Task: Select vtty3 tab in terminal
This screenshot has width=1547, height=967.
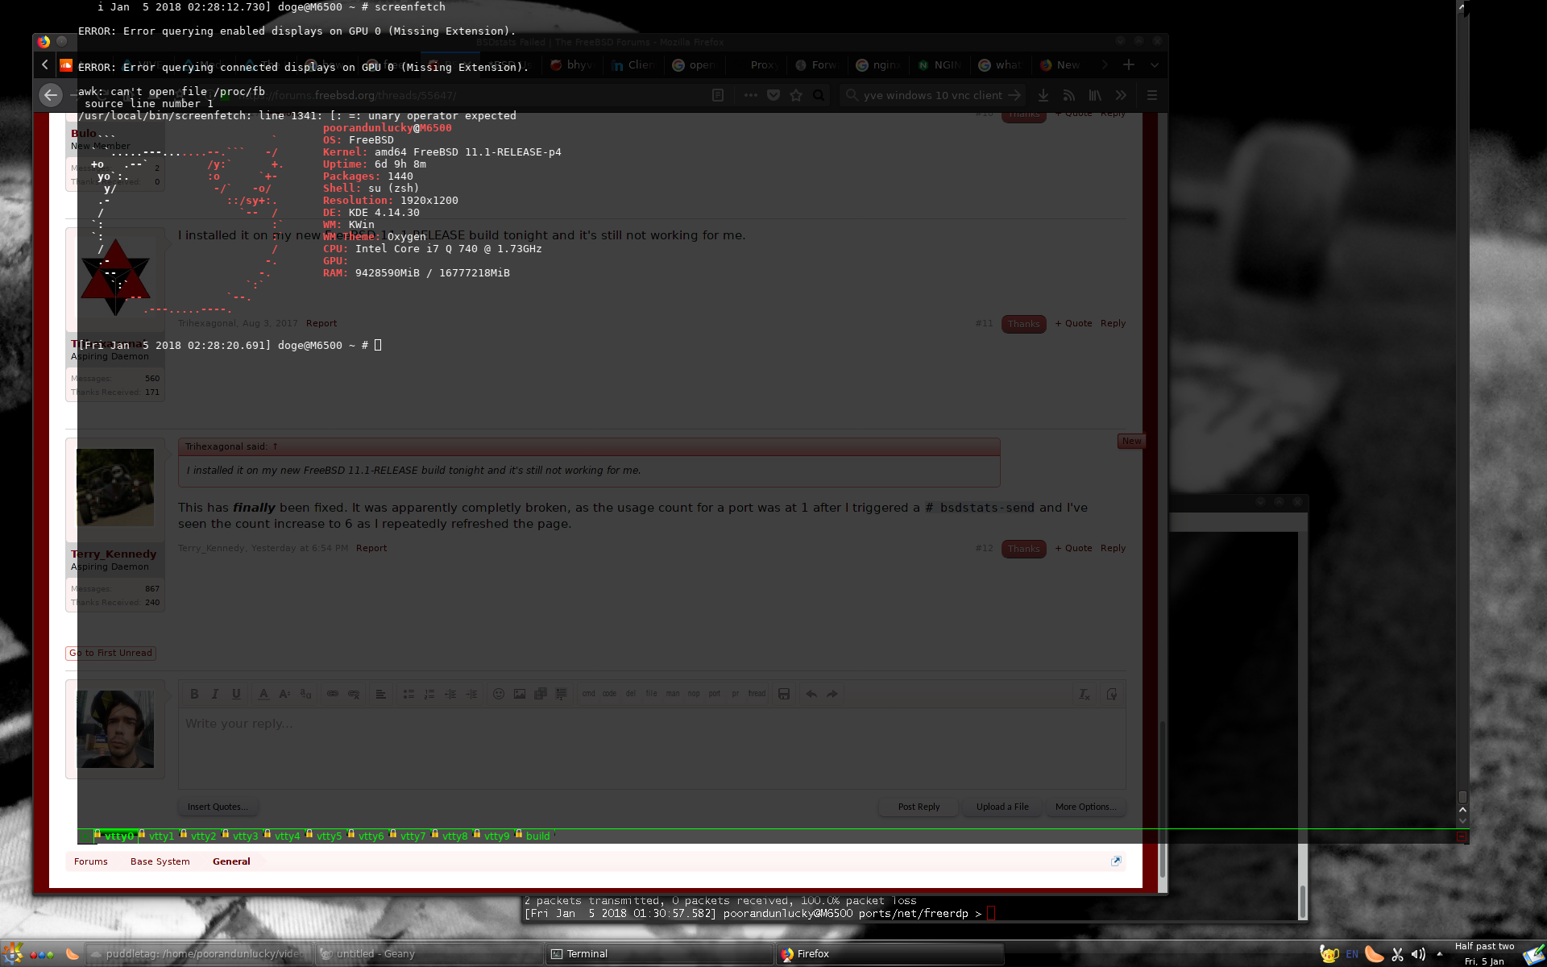Action: click(x=245, y=836)
